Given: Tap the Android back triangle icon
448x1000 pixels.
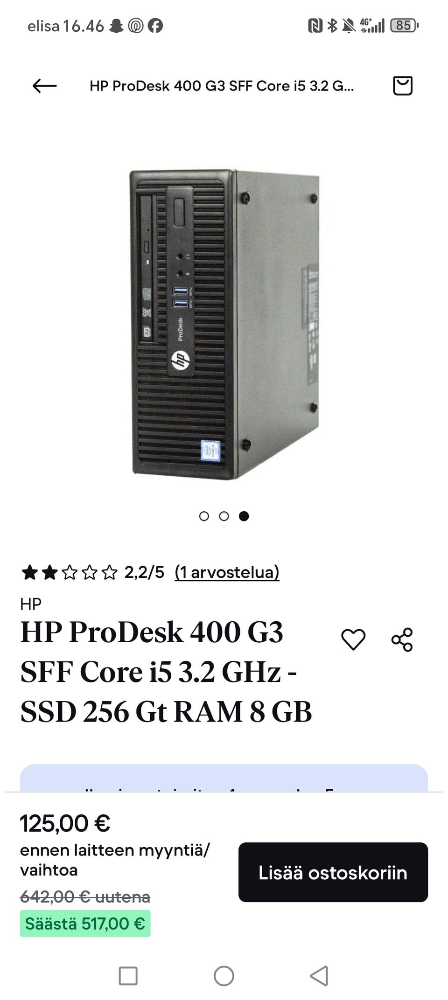Looking at the screenshot, I should coord(320,976).
